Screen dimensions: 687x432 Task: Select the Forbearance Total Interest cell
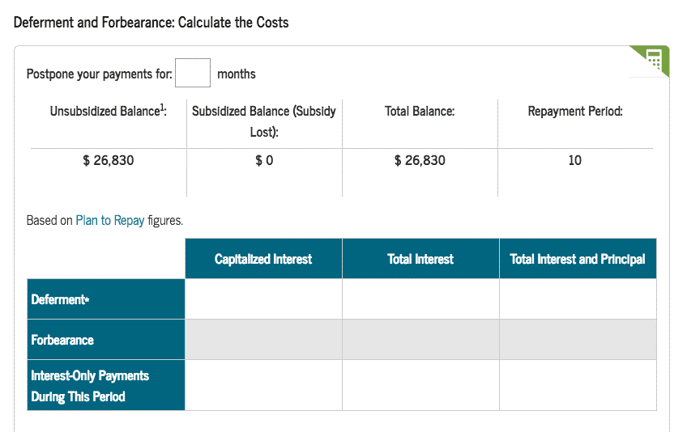click(x=420, y=340)
